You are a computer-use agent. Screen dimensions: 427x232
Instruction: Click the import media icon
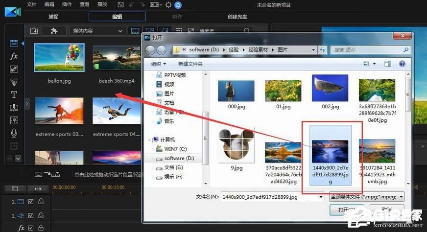pyautogui.click(x=34, y=31)
